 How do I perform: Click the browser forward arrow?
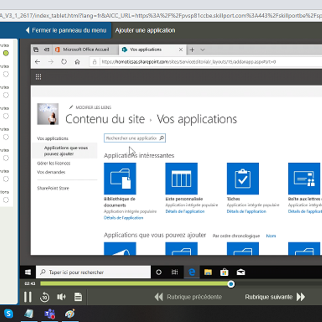[x=51, y=62]
